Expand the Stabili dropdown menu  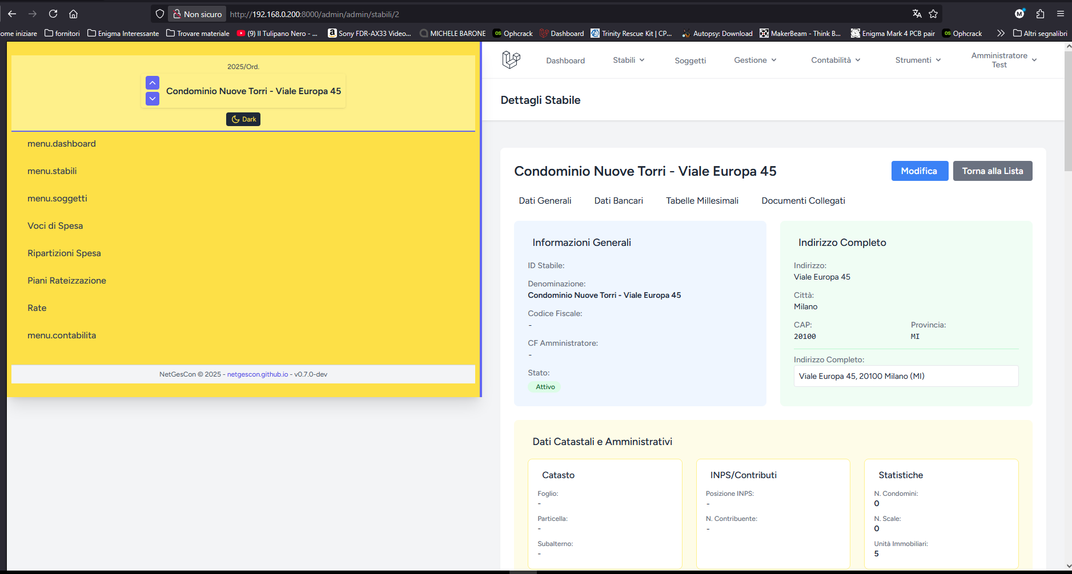pyautogui.click(x=629, y=60)
